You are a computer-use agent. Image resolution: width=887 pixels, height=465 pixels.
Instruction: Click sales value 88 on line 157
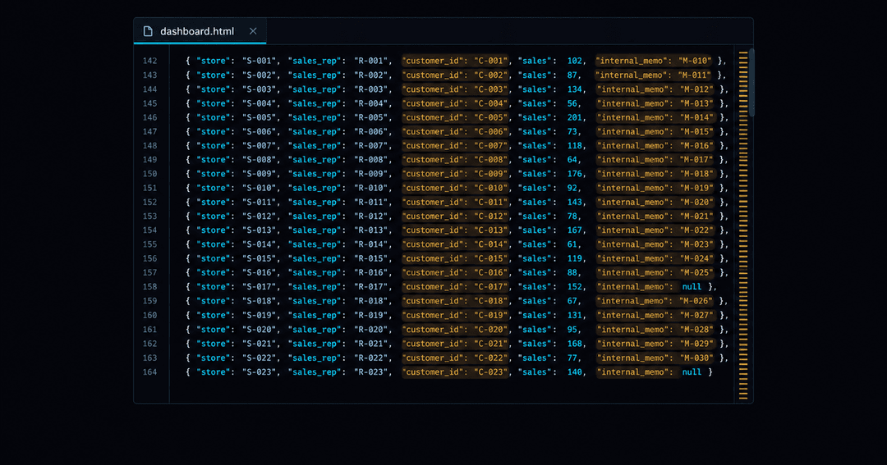tap(572, 273)
